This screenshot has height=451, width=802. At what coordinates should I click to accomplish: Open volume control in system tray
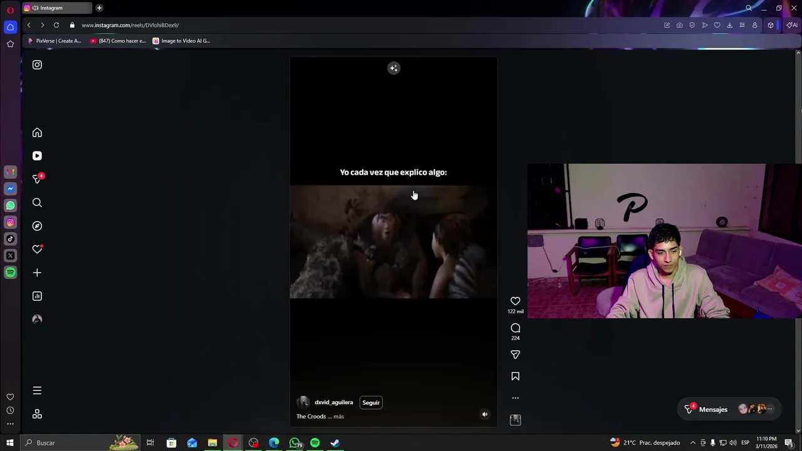732,443
